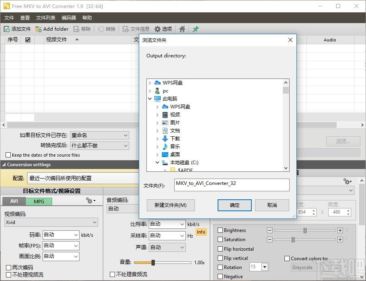Click 取消 to cancel browsing
This screenshot has height=281, width=366.
click(x=272, y=205)
